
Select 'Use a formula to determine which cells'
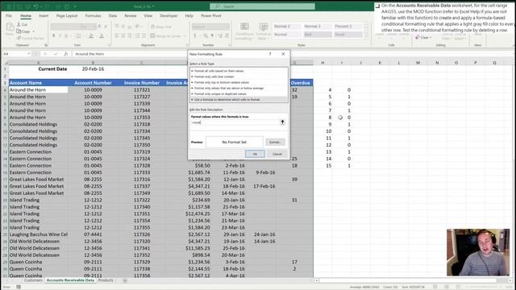click(239, 99)
